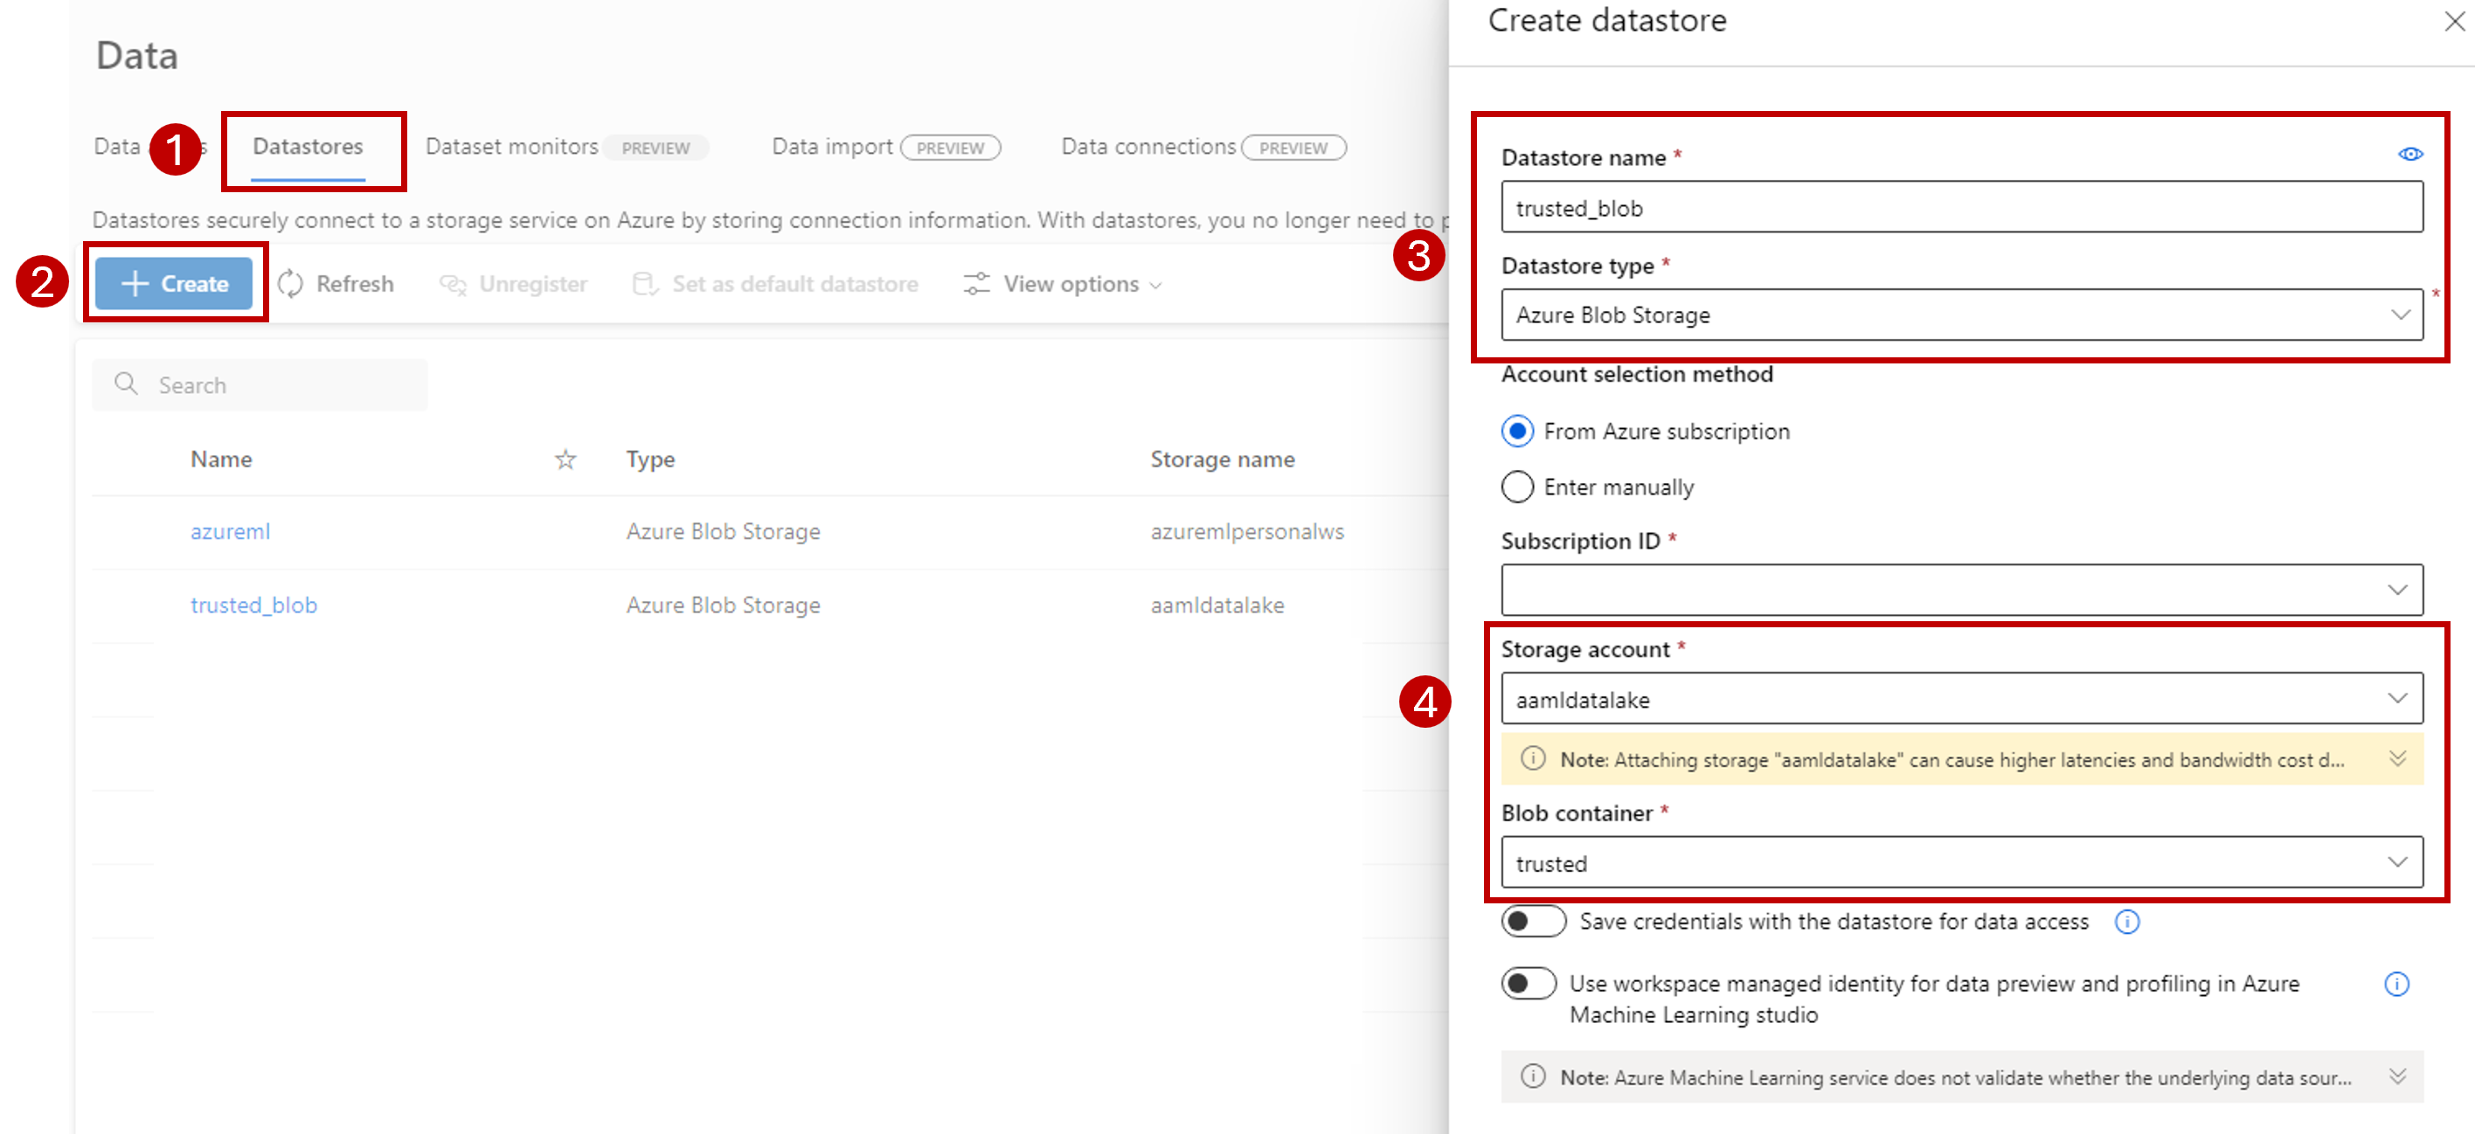Switch to Datastores tab

309,147
